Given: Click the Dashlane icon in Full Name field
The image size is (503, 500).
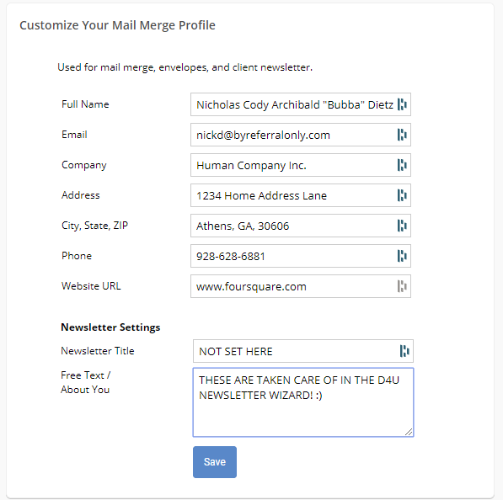Looking at the screenshot, I should click(402, 104).
